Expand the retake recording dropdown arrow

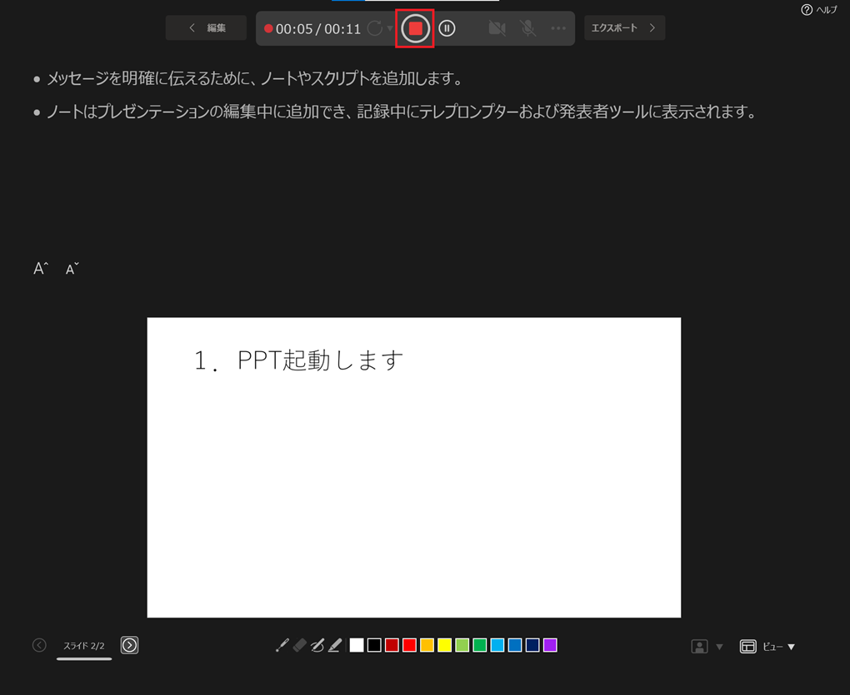(x=390, y=29)
